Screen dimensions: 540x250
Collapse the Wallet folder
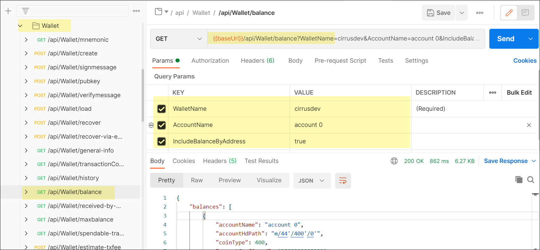(x=21, y=26)
